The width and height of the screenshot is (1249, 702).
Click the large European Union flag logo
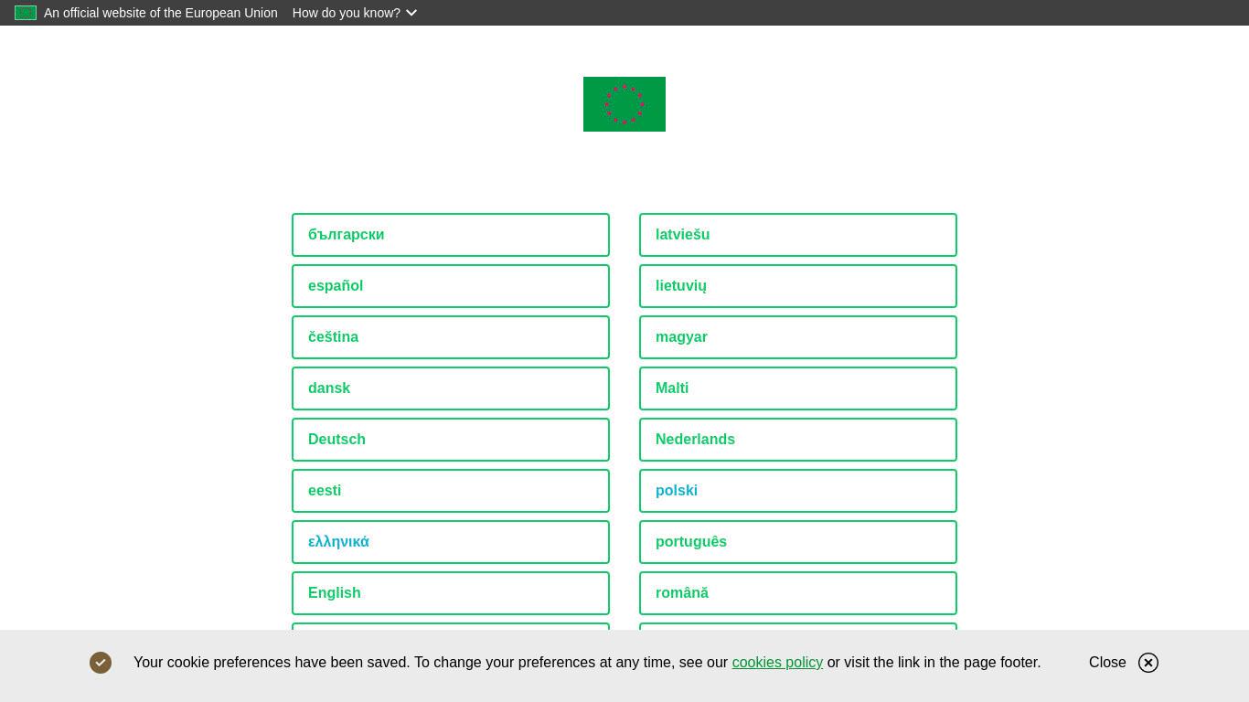tap(624, 104)
